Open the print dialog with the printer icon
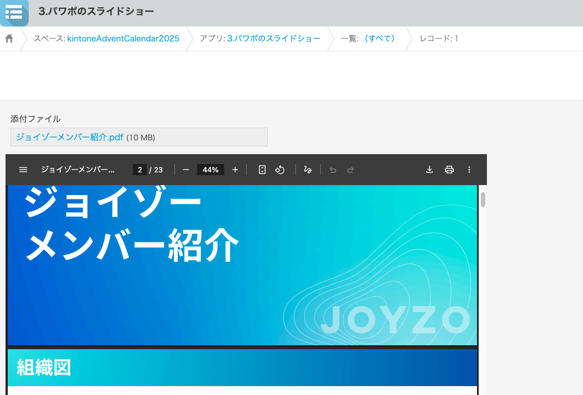Viewport: 583px width, 395px height. [x=449, y=170]
